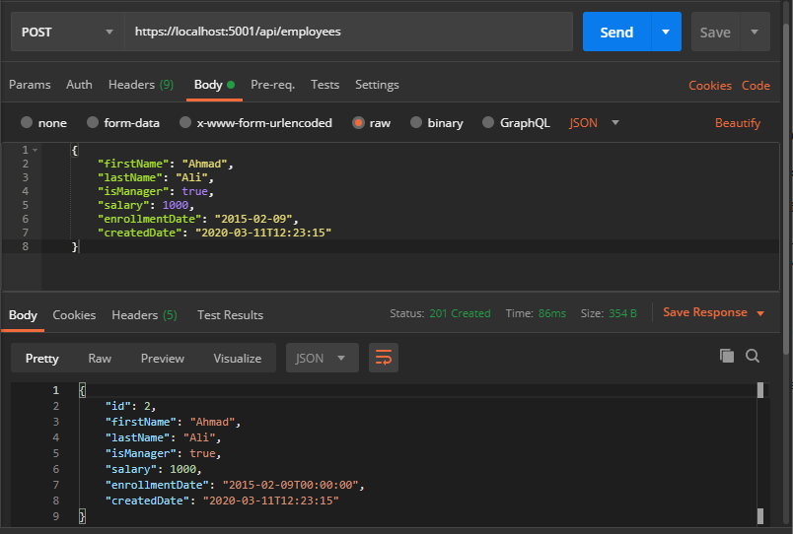Open the Test Results response tab
793x534 pixels.
230,314
